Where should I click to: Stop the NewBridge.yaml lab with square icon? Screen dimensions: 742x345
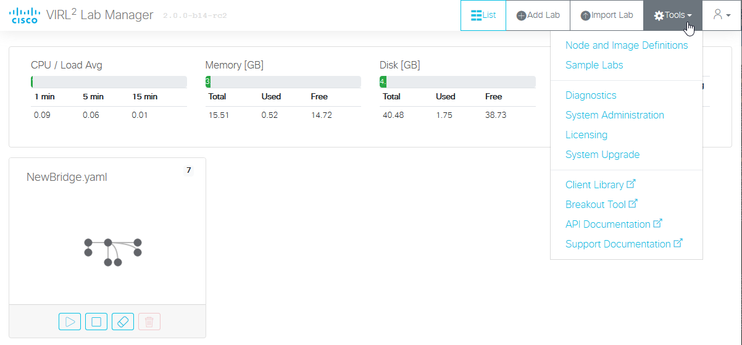[x=96, y=322]
